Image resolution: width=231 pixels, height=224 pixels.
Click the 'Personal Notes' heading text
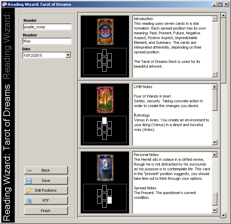pos(146,155)
